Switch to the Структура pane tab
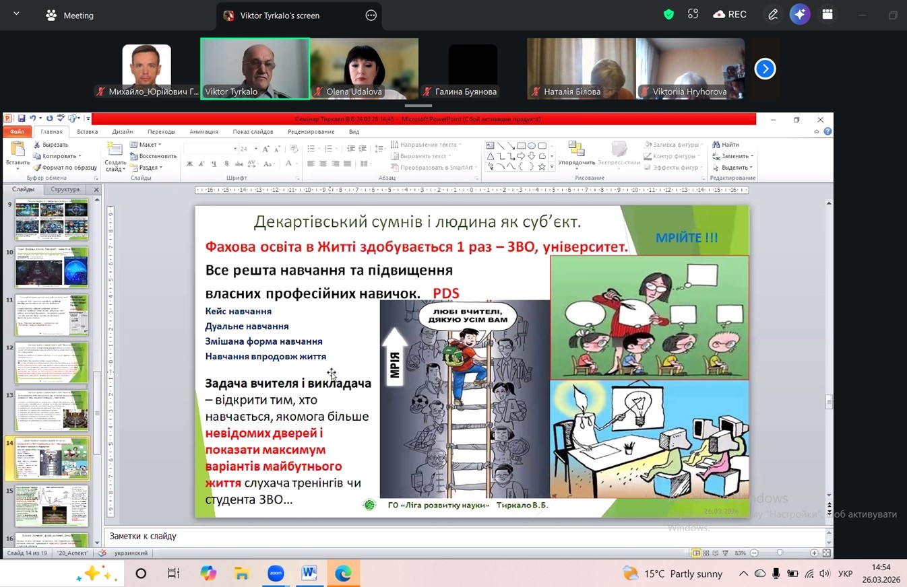The image size is (907, 587). tap(65, 190)
